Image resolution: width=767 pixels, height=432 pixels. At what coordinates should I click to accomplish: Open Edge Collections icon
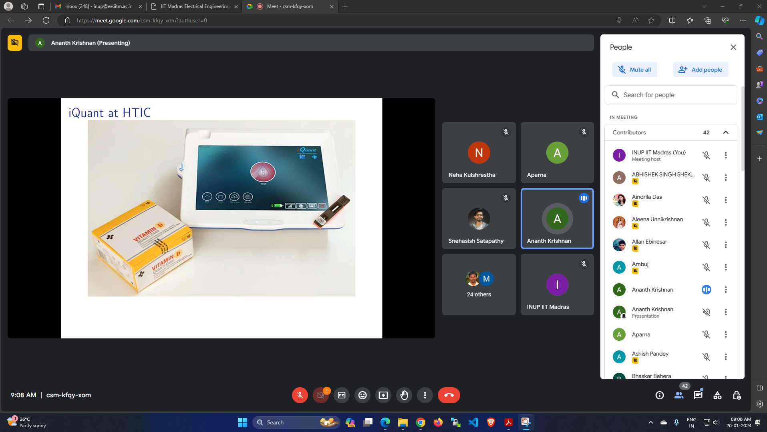[x=707, y=20]
